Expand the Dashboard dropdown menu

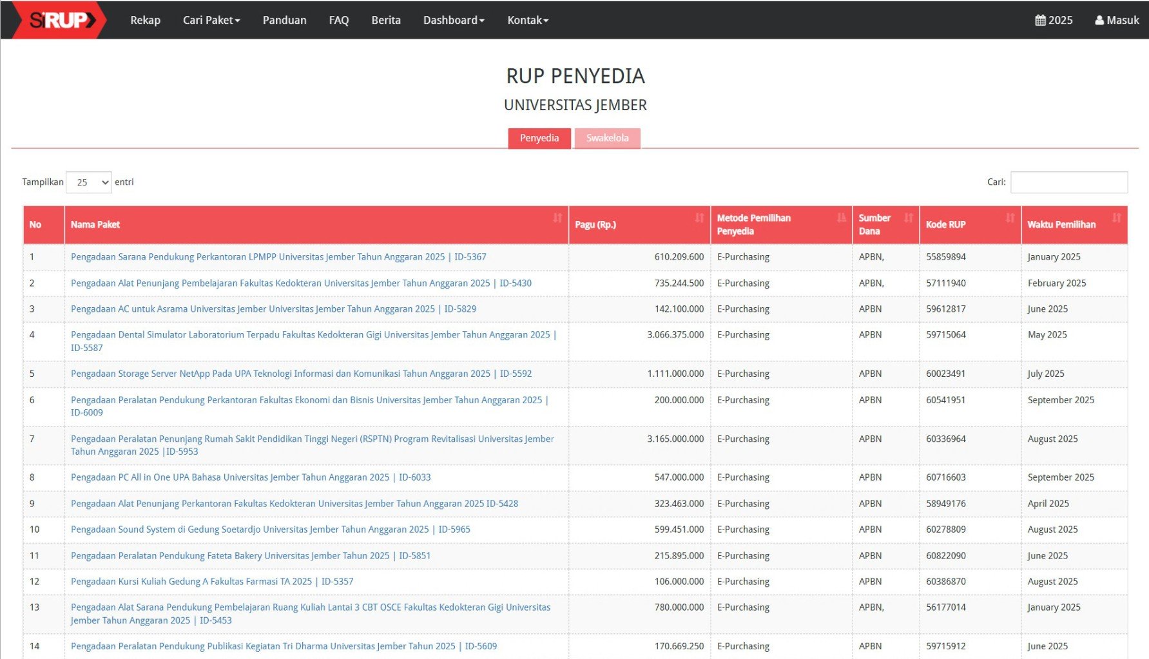(x=454, y=20)
